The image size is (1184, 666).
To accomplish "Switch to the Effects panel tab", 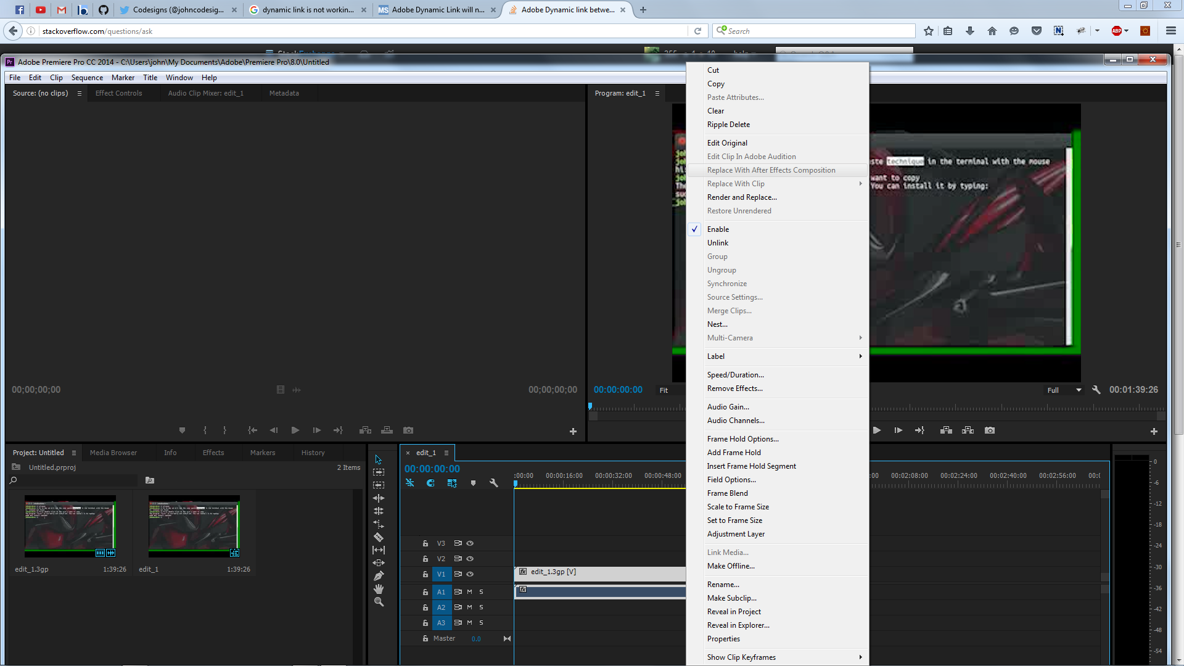I will 213,453.
